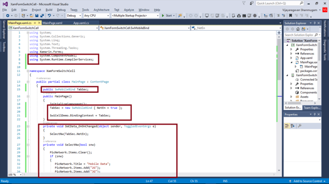Click the Categorized icon in Properties panel
The image size is (329, 184).
coord(287,126)
